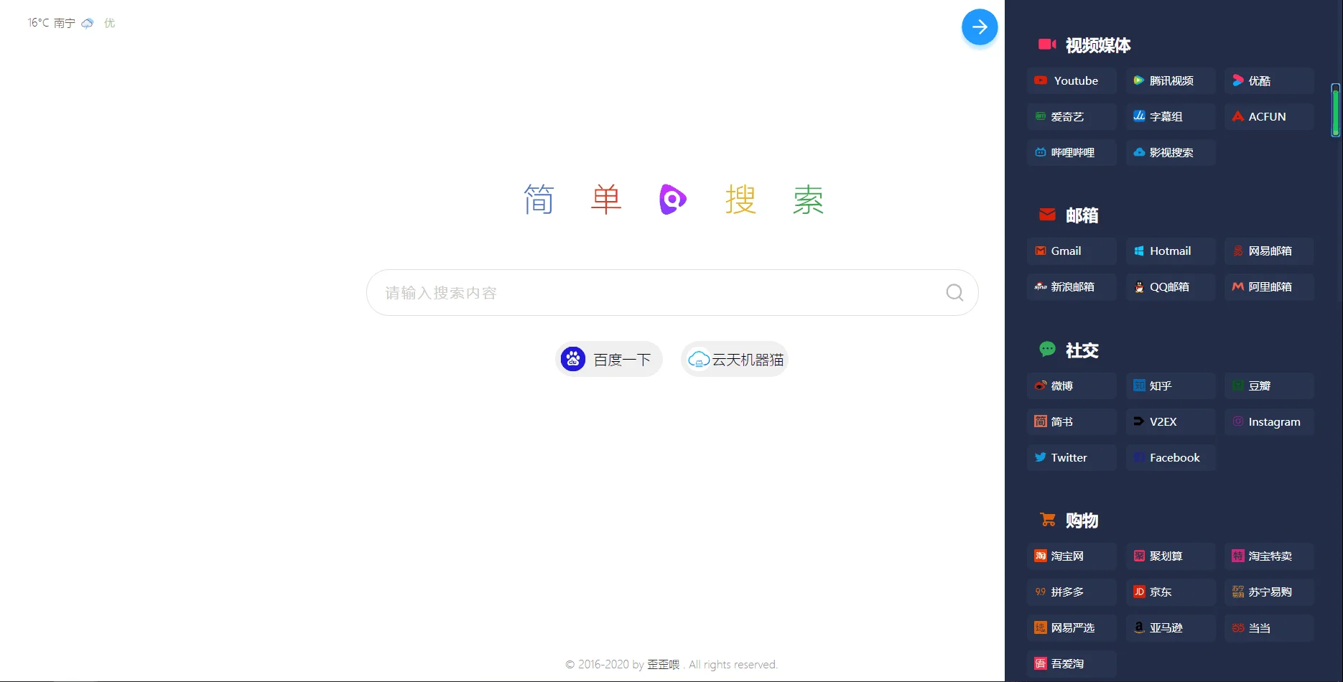The image size is (1343, 682).
Task: Focus the 请输入搜索内容 search input
Action: [672, 293]
